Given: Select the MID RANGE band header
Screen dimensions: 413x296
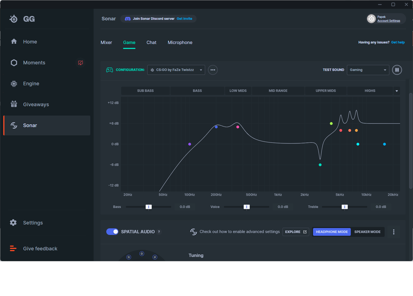Looking at the screenshot, I should [278, 91].
